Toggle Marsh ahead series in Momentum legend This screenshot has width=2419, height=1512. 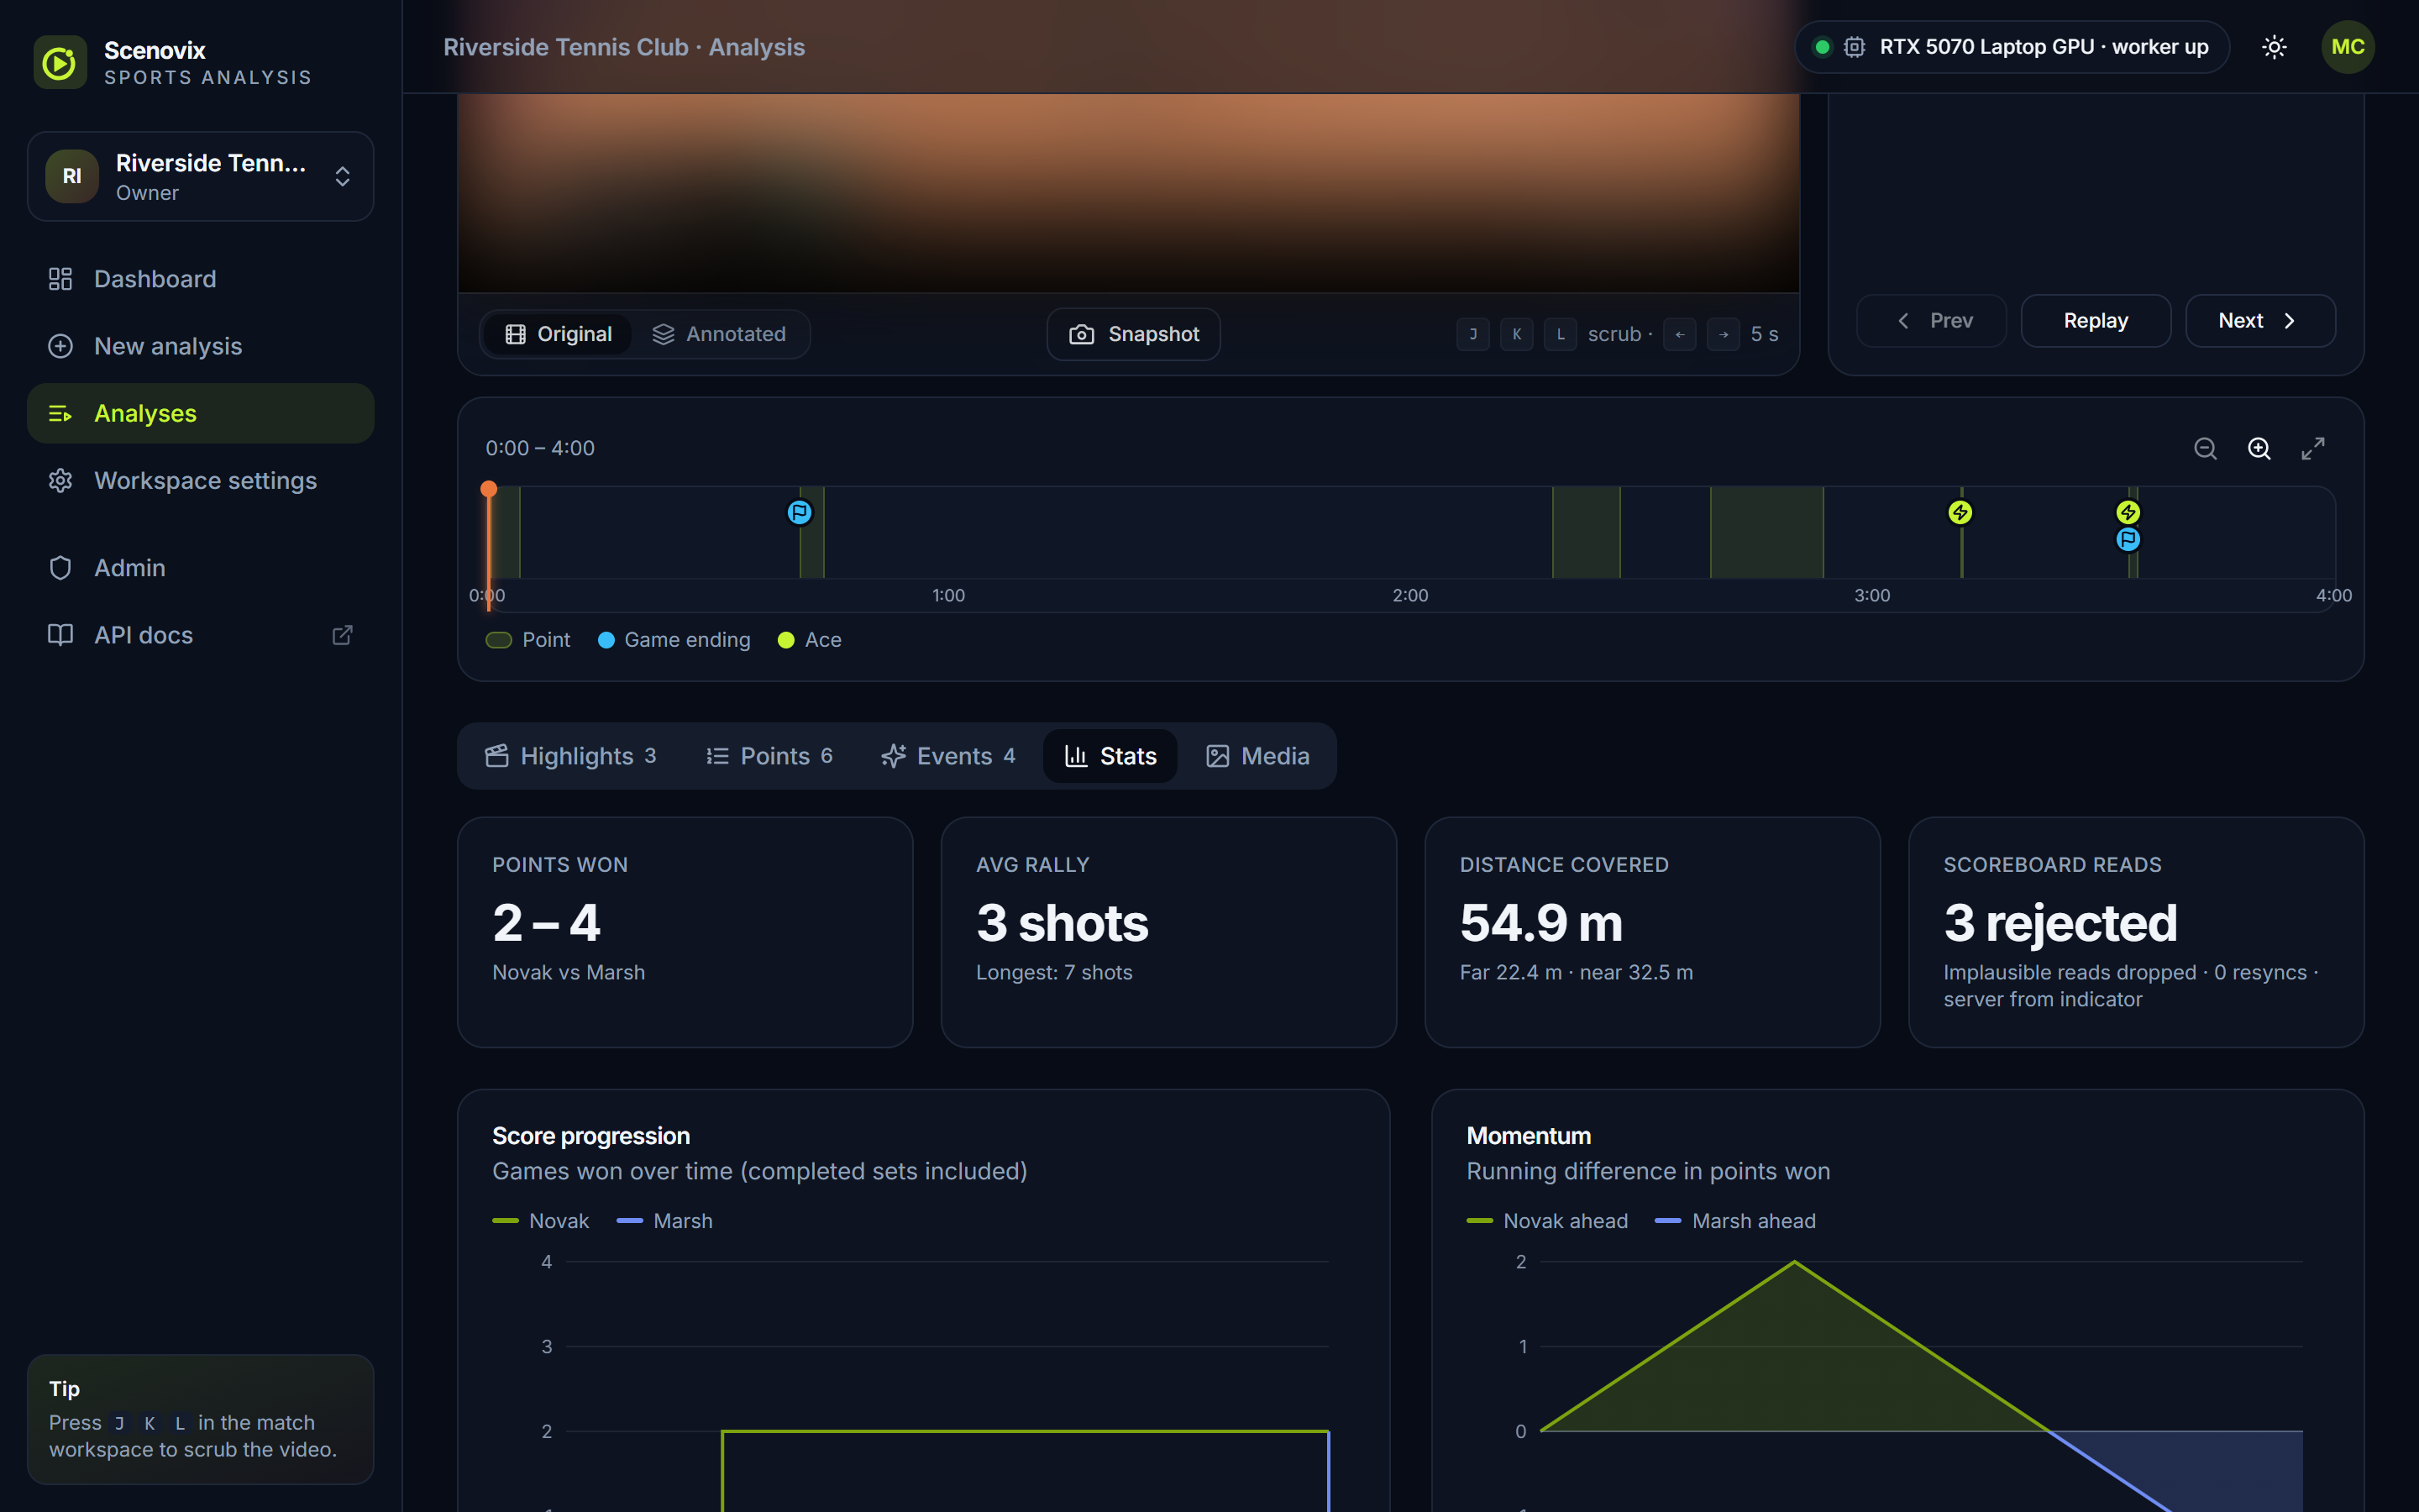tap(1735, 1221)
